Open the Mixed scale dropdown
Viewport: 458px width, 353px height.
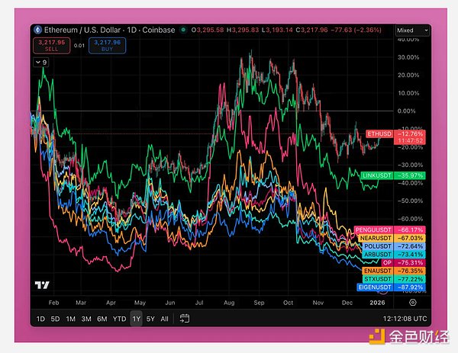[413, 30]
